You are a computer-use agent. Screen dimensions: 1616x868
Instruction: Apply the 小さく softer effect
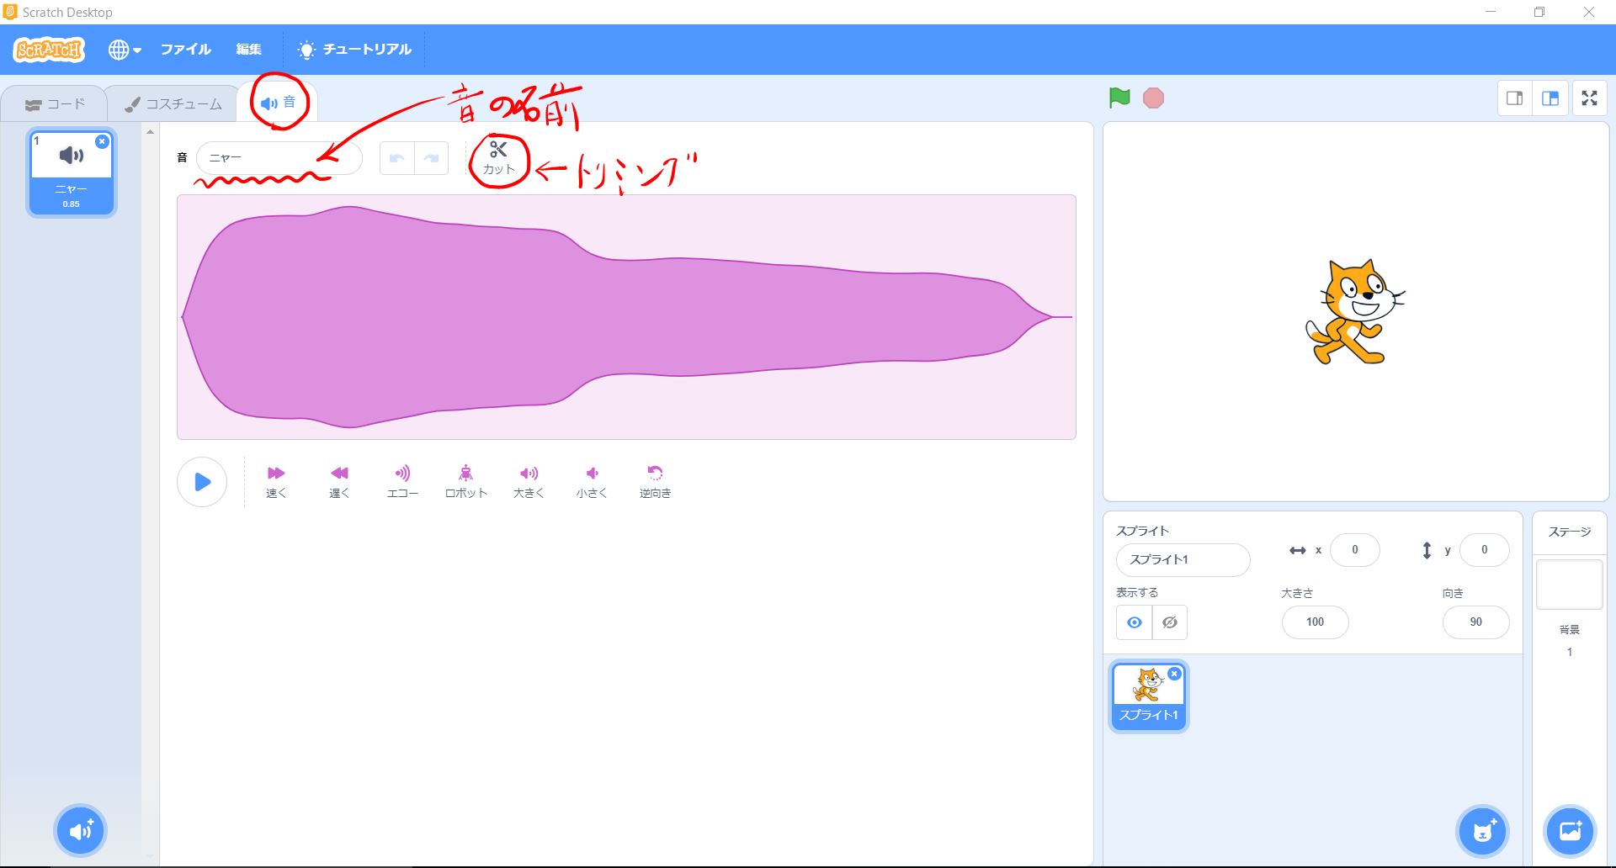[x=592, y=482]
